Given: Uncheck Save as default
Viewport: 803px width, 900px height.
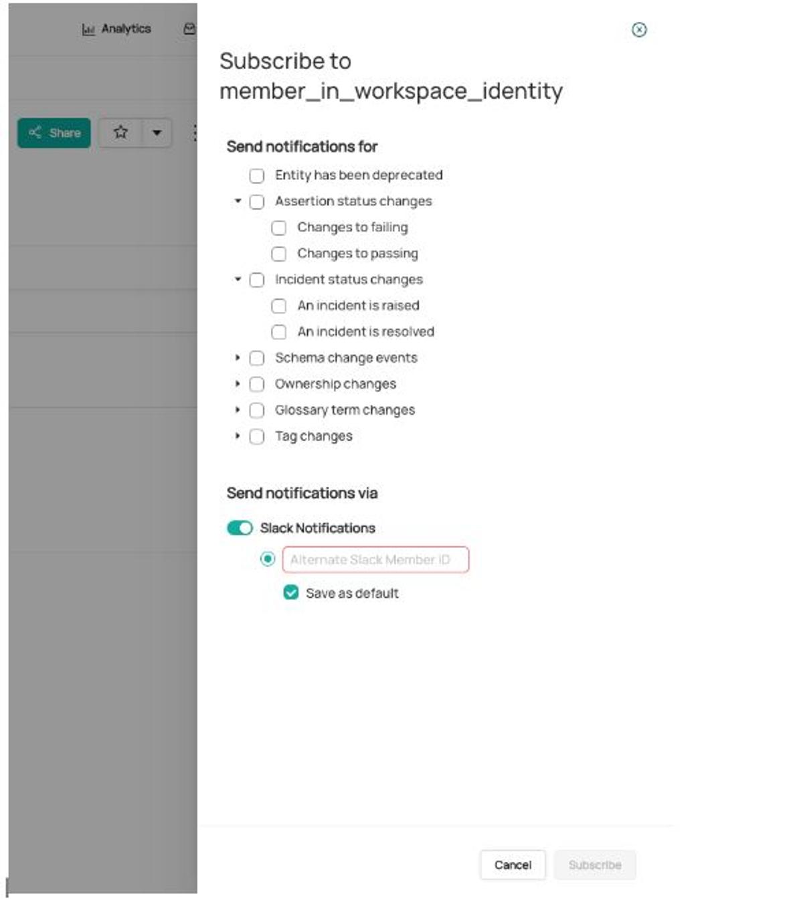Looking at the screenshot, I should [291, 592].
